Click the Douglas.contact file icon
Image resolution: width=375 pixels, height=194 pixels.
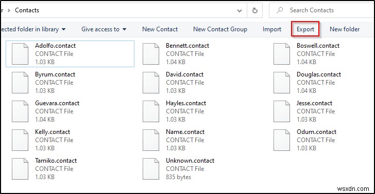coord(282,83)
